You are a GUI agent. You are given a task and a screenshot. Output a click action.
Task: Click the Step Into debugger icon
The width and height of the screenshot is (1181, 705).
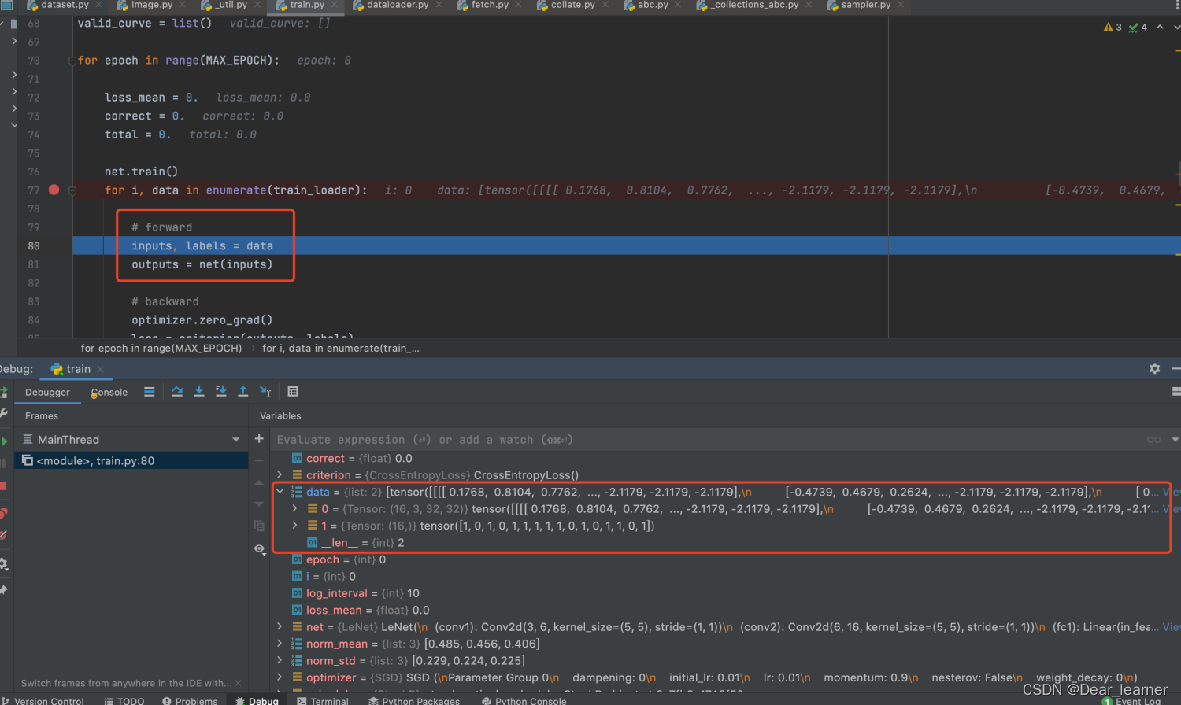[199, 391]
